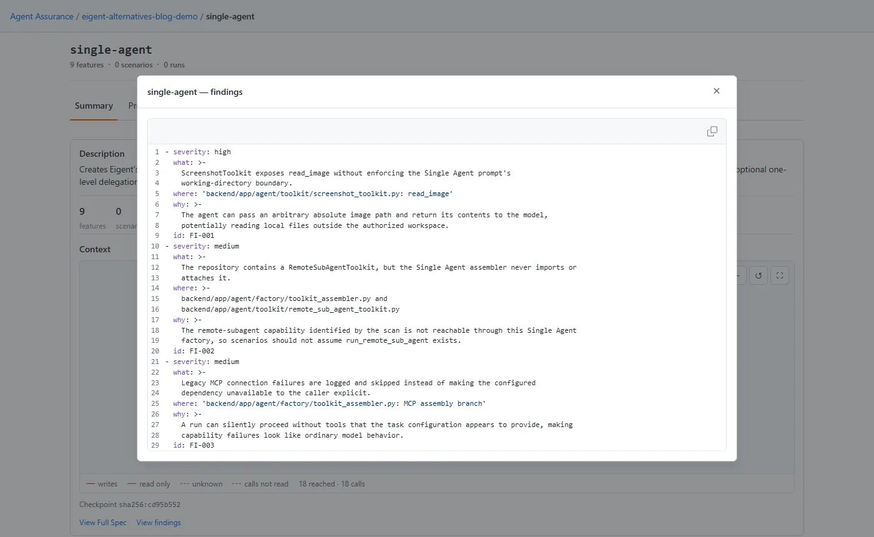Viewport: 874px width, 537px height.
Task: Open the Agent Assurance breadcrumb link
Action: click(x=42, y=16)
